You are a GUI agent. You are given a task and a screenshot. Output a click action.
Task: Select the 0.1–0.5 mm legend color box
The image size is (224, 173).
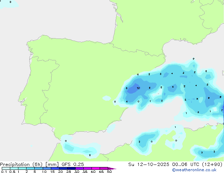pyautogui.click(x=6, y=168)
